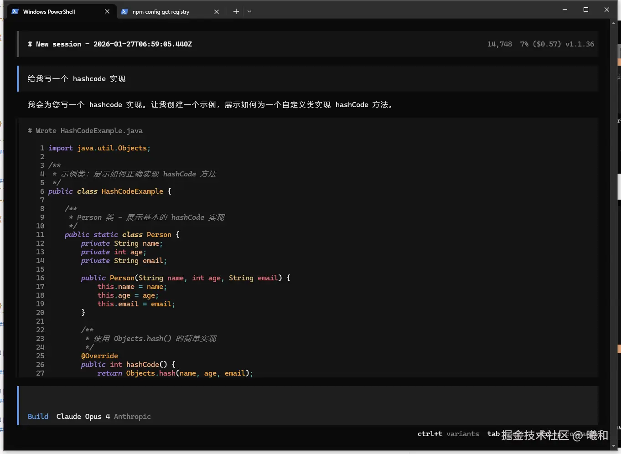Close the terminal window
The height and width of the screenshot is (454, 621).
coord(607,10)
